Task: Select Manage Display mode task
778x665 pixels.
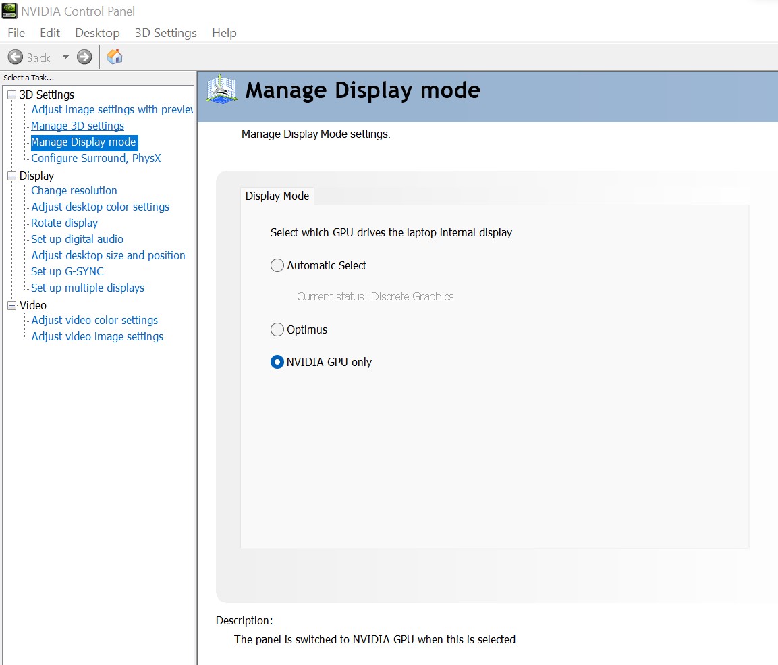Action: 84,142
